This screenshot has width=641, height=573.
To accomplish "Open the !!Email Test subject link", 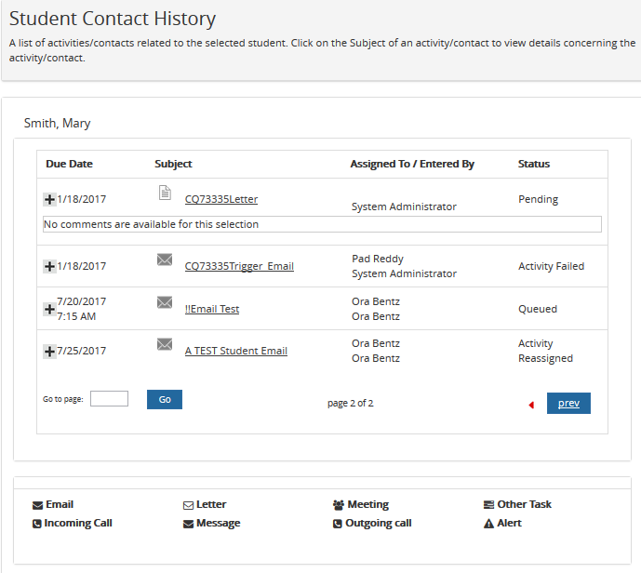I will (x=212, y=309).
